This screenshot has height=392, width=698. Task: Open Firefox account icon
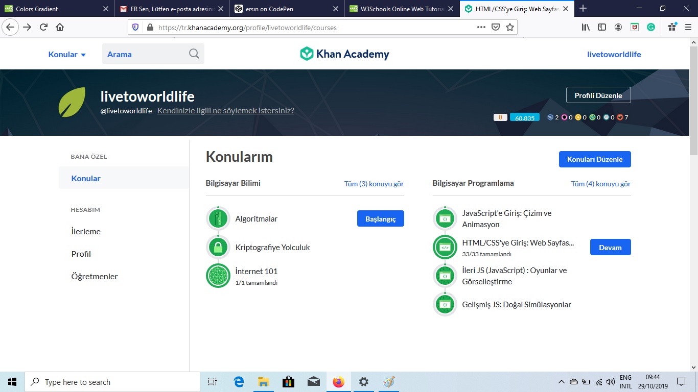click(618, 27)
